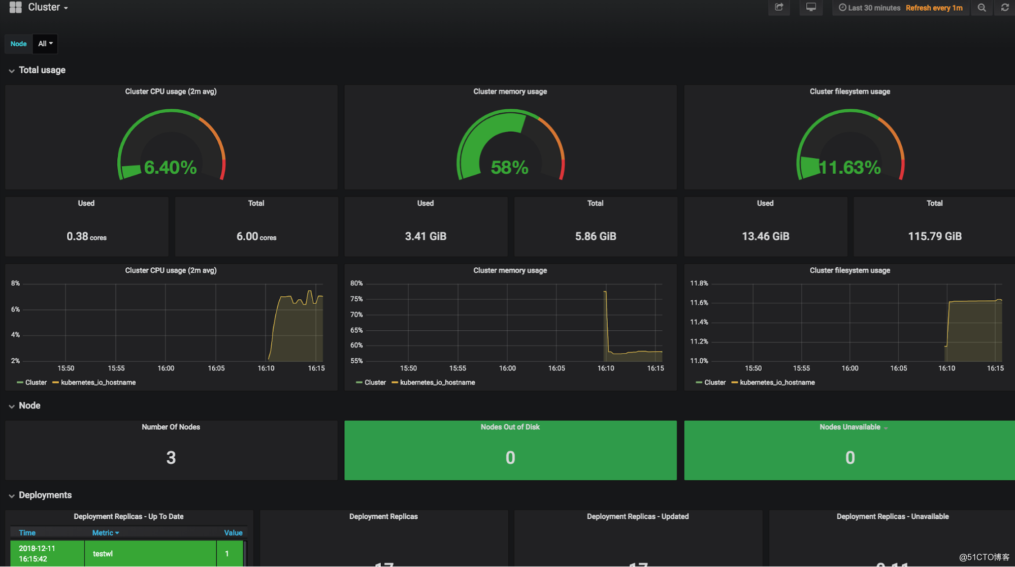Open the Nodes Out of Disk panel title
Image resolution: width=1015 pixels, height=567 pixels.
[510, 427]
